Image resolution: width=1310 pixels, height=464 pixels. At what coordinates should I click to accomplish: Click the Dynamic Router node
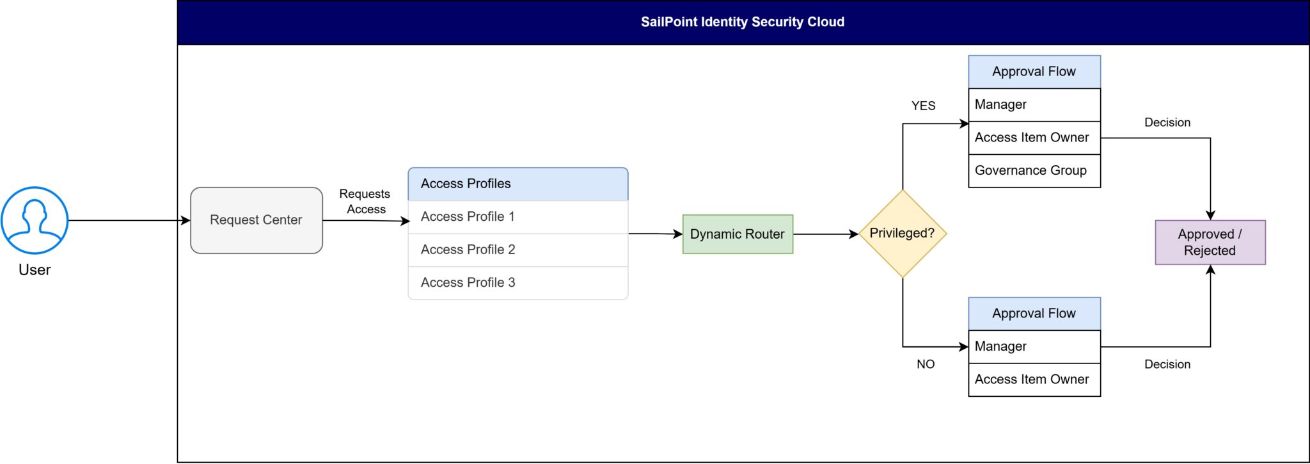coord(738,234)
